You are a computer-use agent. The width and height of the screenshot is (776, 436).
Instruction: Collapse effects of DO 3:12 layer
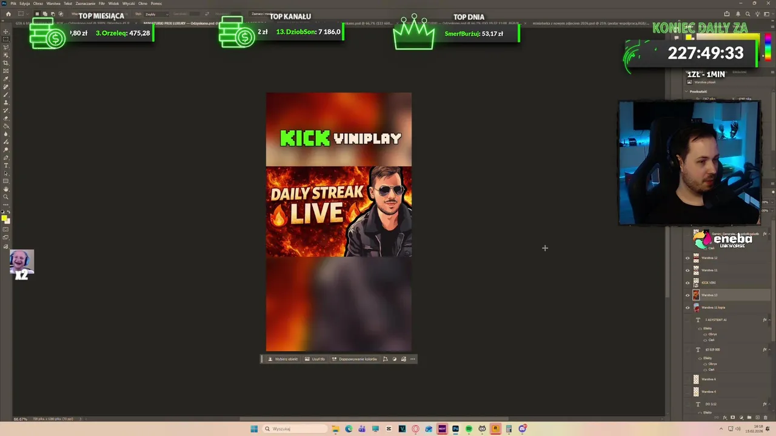click(x=771, y=404)
